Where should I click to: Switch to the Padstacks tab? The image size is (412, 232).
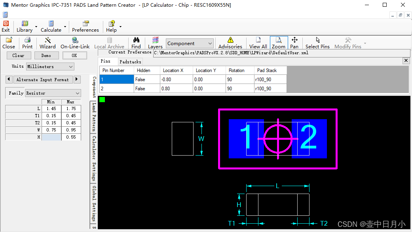click(130, 62)
